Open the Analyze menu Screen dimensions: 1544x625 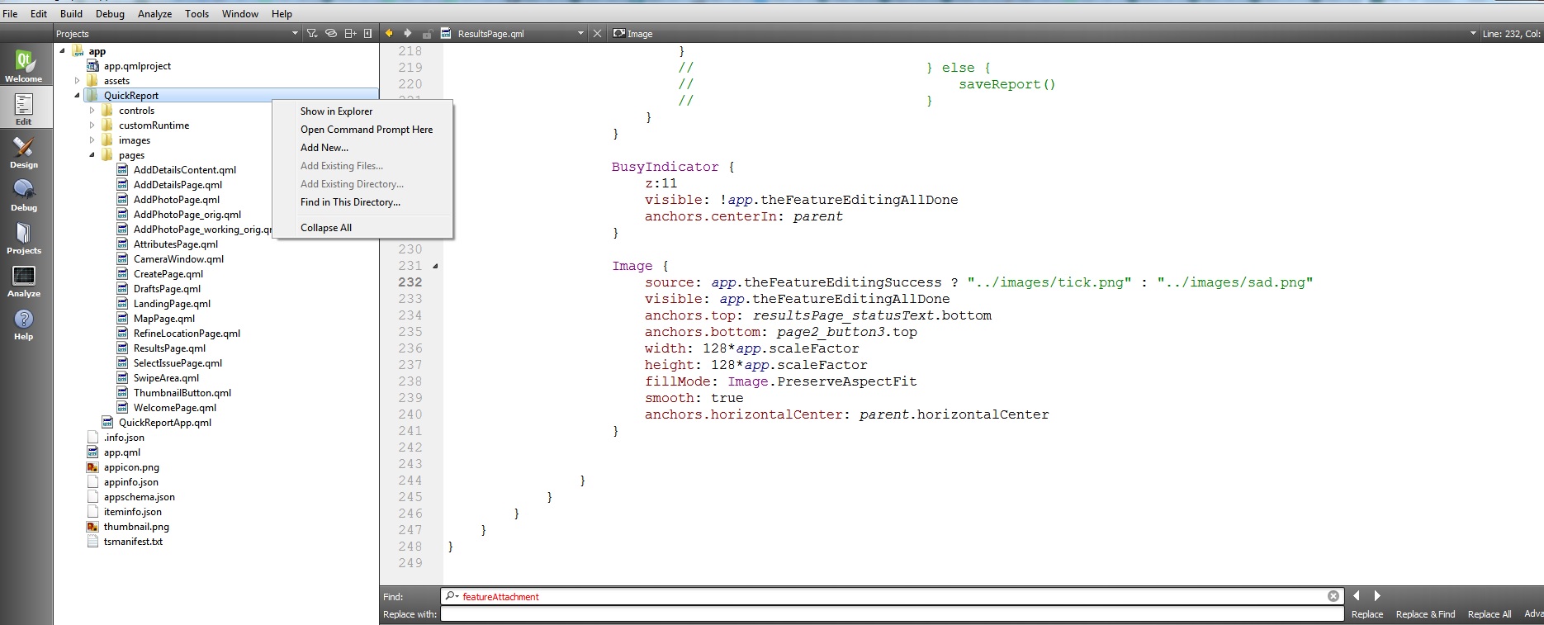[x=154, y=14]
